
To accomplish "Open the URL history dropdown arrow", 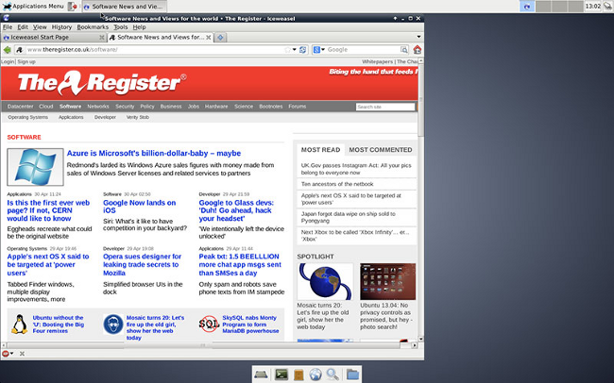I will coord(295,50).
